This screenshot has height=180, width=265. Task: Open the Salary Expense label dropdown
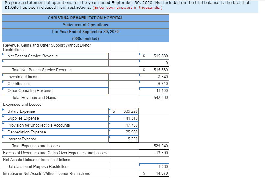point(3,111)
